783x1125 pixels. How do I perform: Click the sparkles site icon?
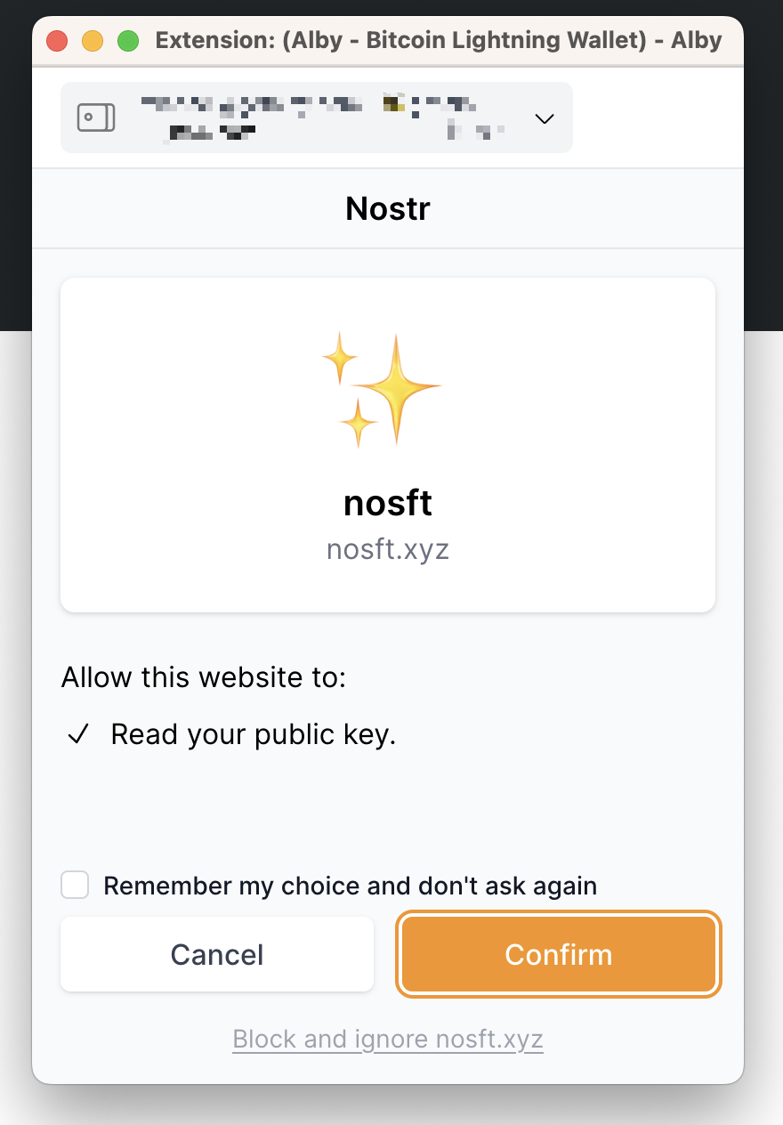tap(383, 389)
